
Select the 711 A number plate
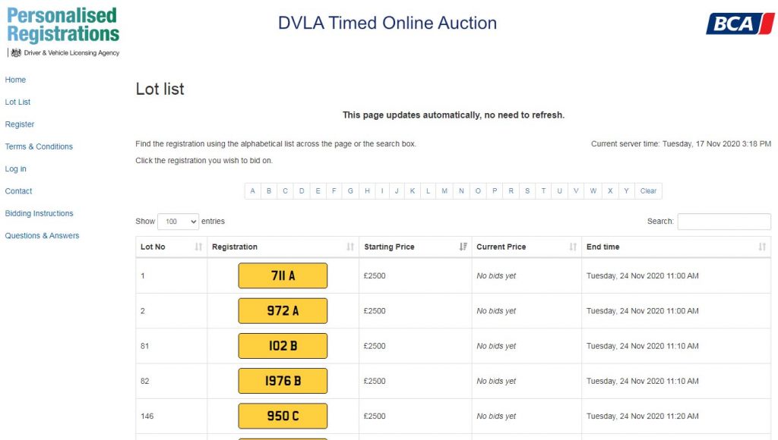pos(283,275)
